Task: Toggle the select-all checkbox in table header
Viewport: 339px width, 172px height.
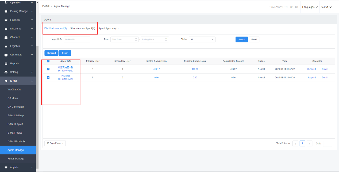Action: coord(48,61)
